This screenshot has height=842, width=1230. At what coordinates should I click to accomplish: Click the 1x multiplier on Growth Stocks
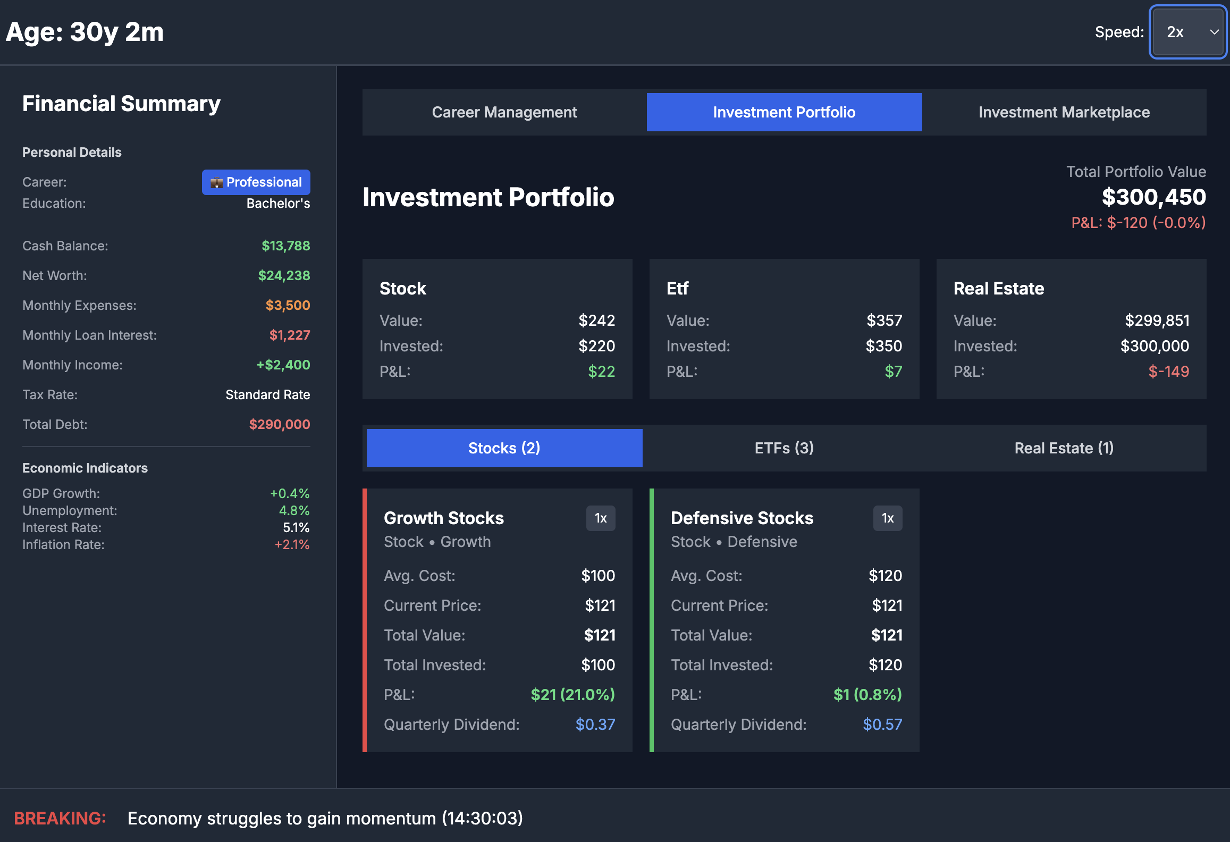(601, 518)
